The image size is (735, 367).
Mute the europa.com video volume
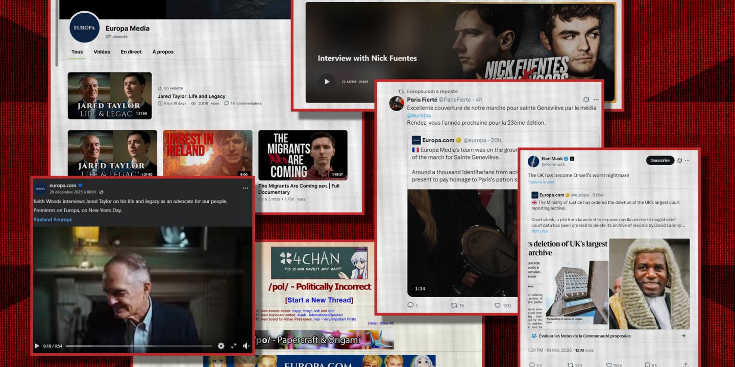coord(246,346)
